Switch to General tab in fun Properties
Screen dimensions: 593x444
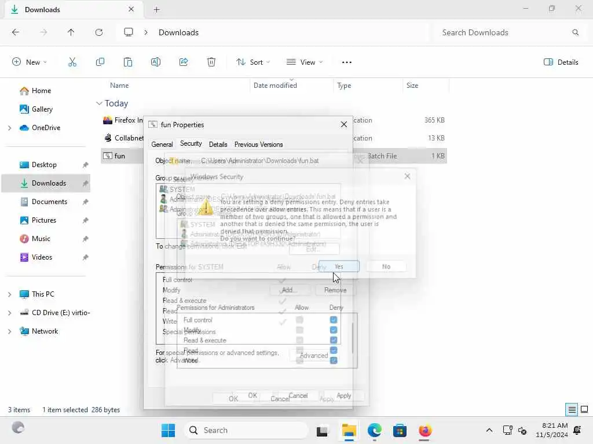(162, 144)
